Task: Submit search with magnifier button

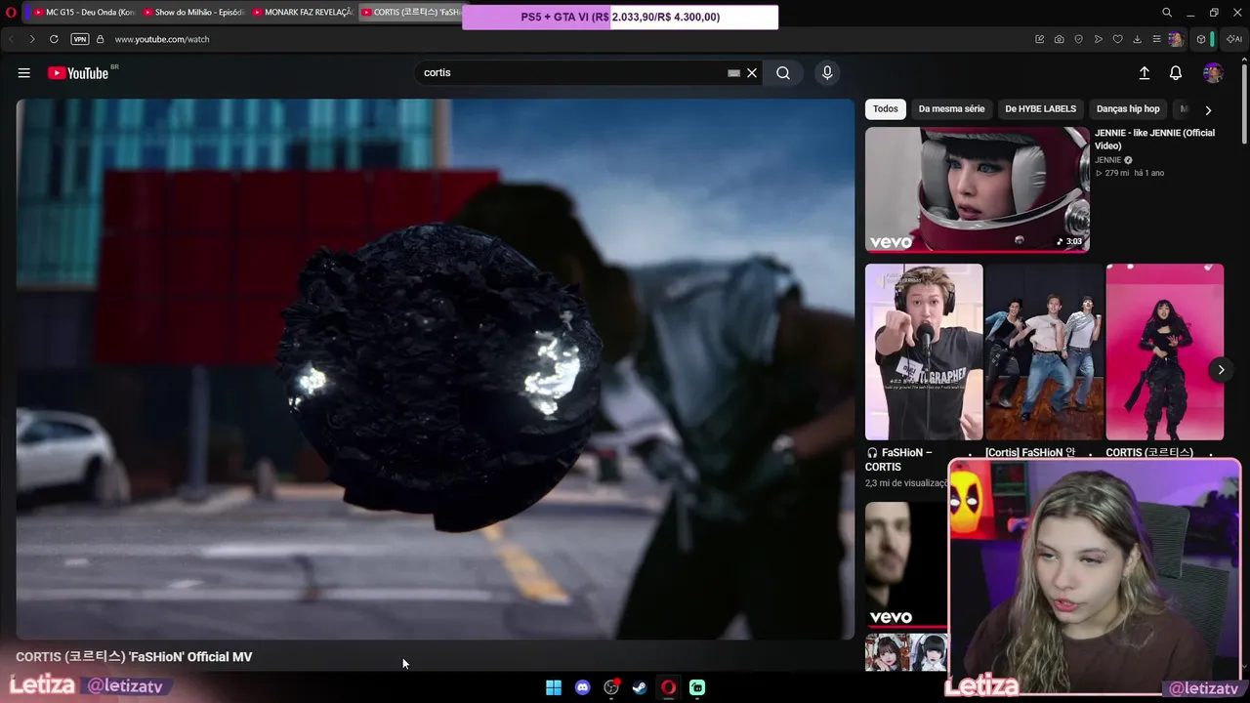Action: (783, 73)
